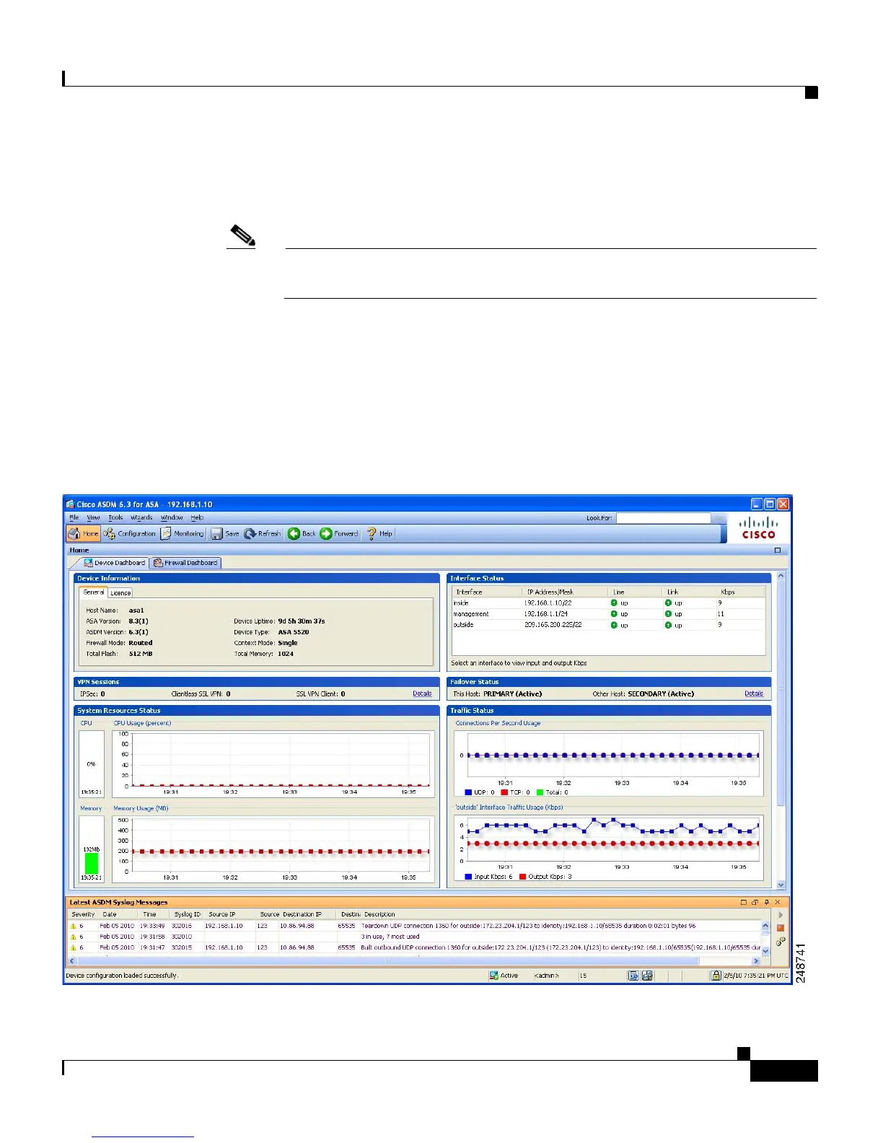This screenshot has height=1143, width=883.
Task: Select the management interface row
Action: (608, 614)
